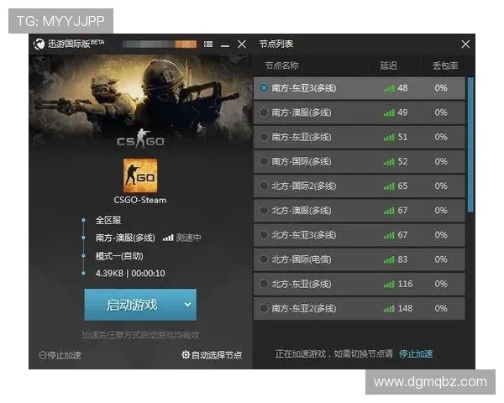Click the CSGO-Steam game title label
This screenshot has height=403, width=504.
click(140, 200)
